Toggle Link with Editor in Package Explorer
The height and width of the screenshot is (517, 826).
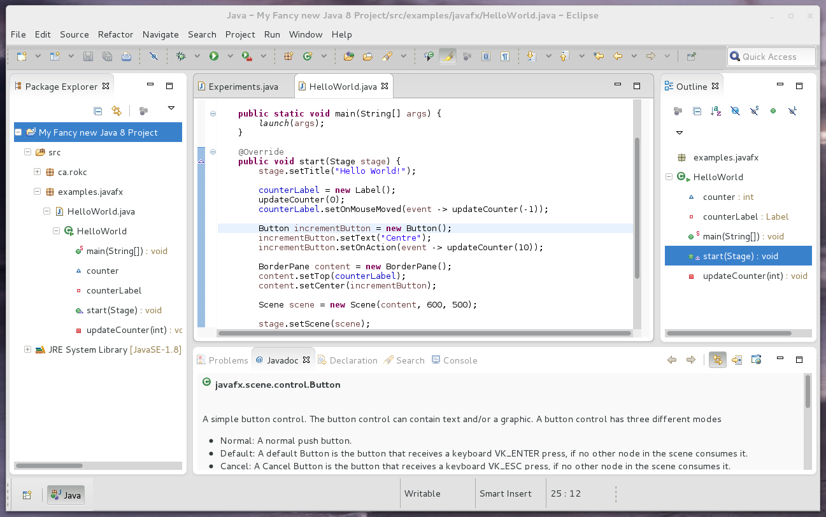coord(116,111)
